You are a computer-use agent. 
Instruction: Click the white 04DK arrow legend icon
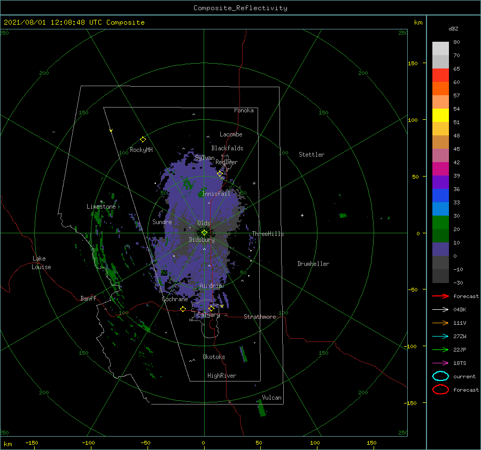pos(440,310)
